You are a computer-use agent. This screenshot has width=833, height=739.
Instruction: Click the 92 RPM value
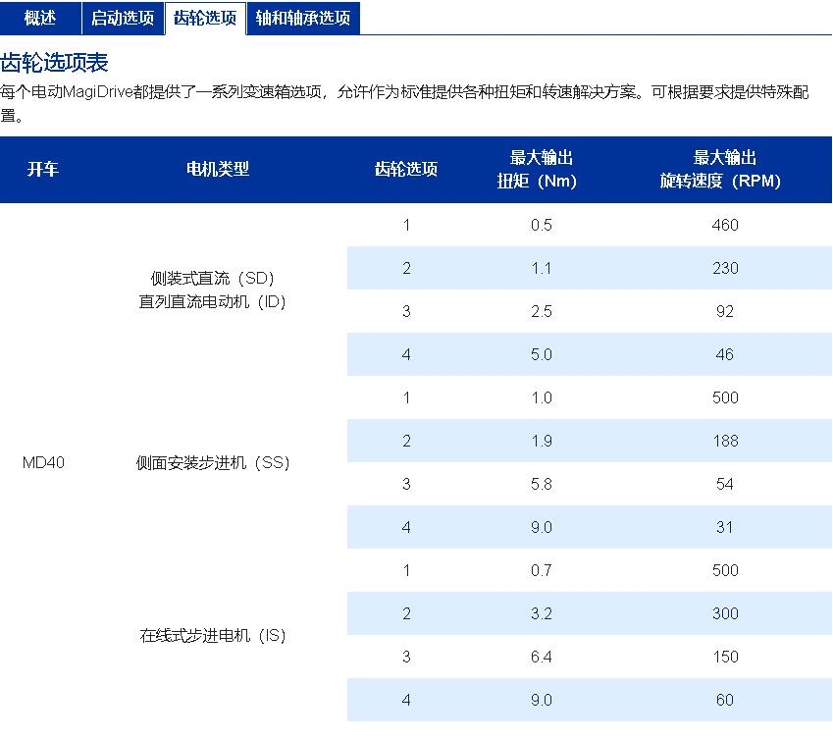tap(725, 311)
